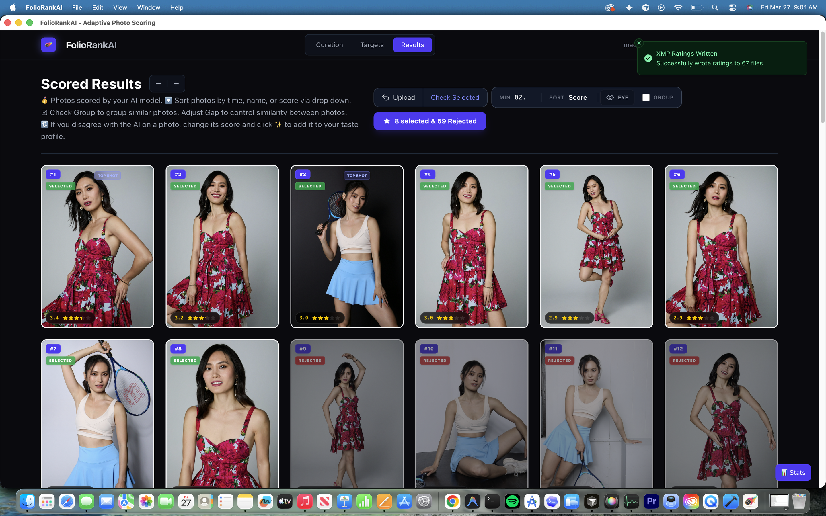This screenshot has width=826, height=516.
Task: Open Spotify from the Dock
Action: (x=512, y=501)
